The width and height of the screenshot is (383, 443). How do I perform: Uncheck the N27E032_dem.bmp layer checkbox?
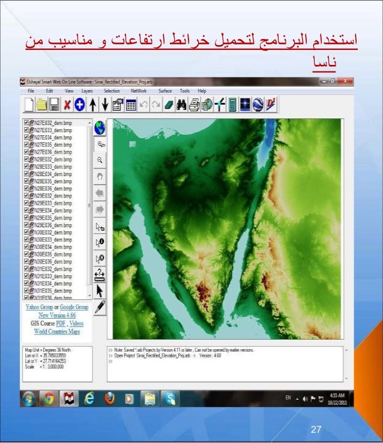pos(26,123)
